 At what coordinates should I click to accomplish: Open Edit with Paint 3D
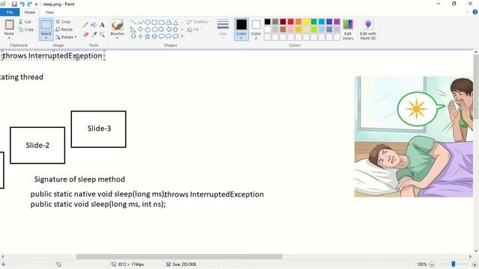[x=367, y=29]
